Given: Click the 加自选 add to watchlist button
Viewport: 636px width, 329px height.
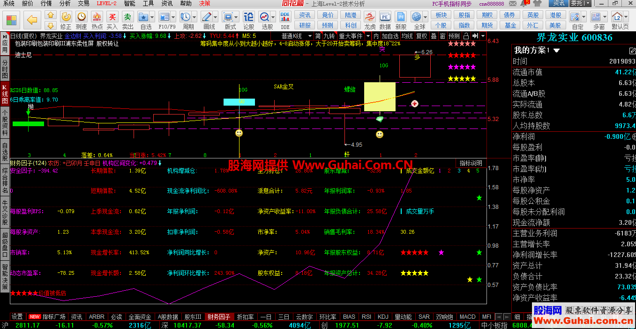Looking at the screenshot, I should 390,36.
